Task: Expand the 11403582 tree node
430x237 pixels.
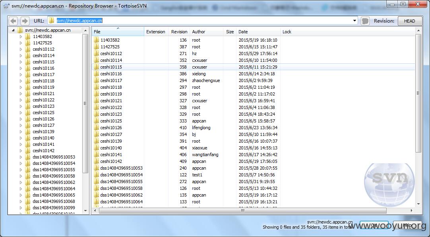Action: coord(21,36)
